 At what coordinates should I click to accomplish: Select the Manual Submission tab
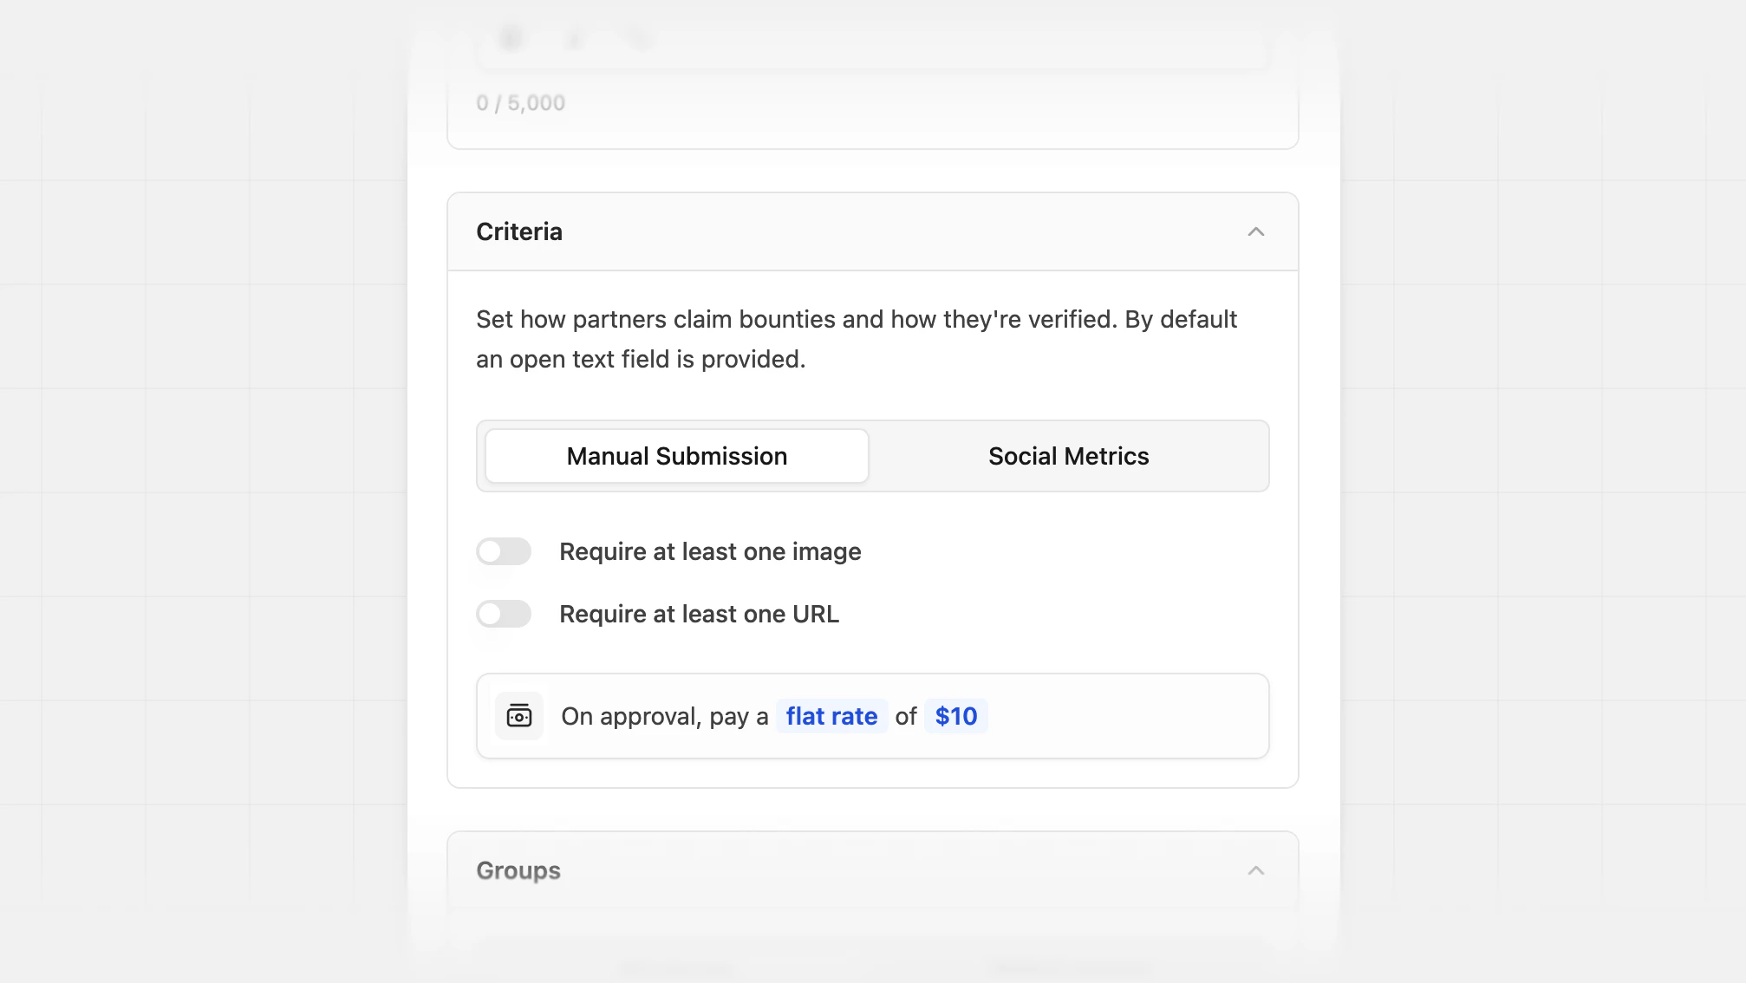(x=676, y=456)
